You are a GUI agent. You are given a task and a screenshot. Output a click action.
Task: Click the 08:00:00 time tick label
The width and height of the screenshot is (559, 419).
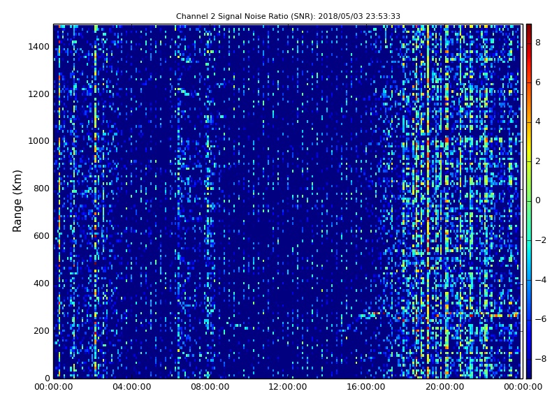click(x=210, y=387)
